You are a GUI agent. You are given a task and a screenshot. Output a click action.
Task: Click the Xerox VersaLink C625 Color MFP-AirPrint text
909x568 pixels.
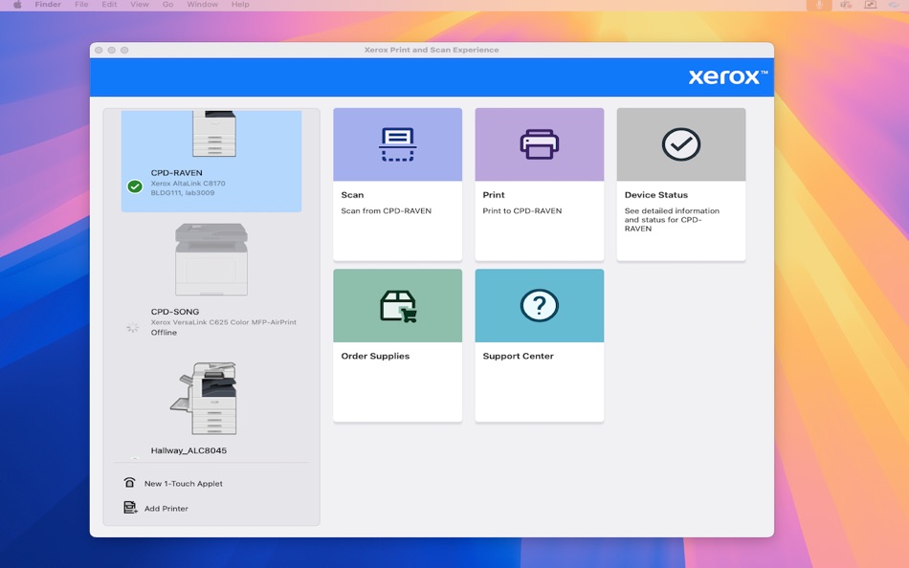224,322
